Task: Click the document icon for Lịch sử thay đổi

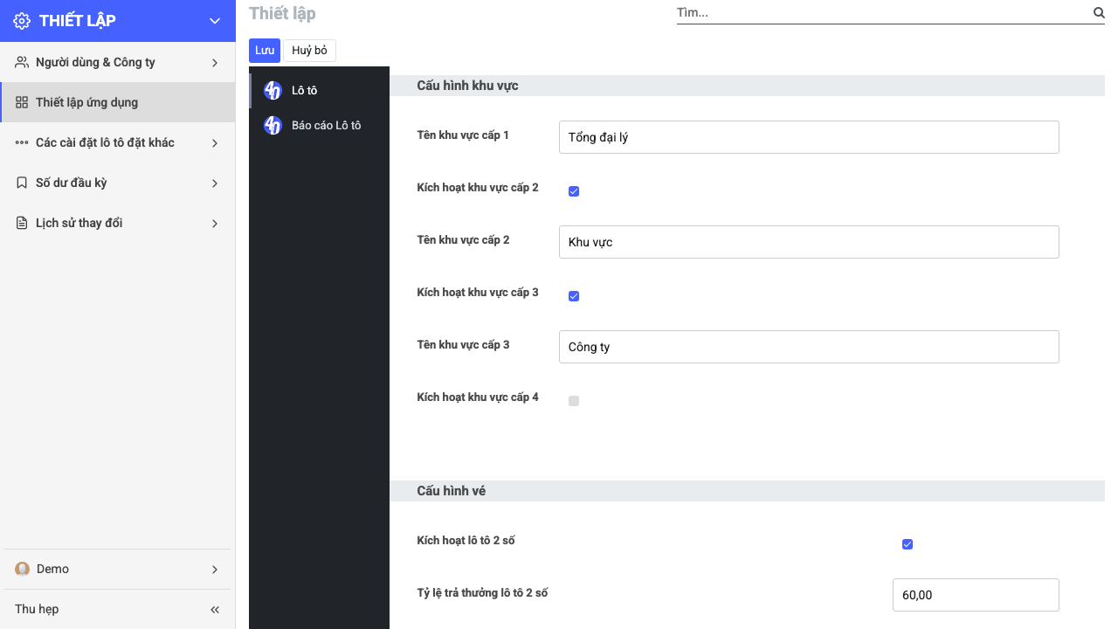Action: tap(22, 223)
